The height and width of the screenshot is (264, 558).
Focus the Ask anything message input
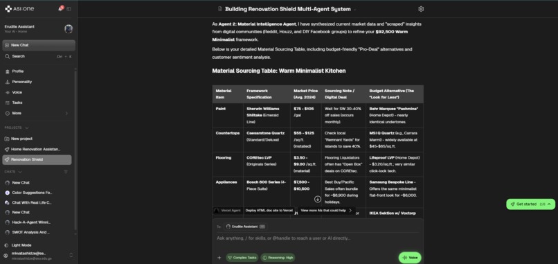coord(318,238)
